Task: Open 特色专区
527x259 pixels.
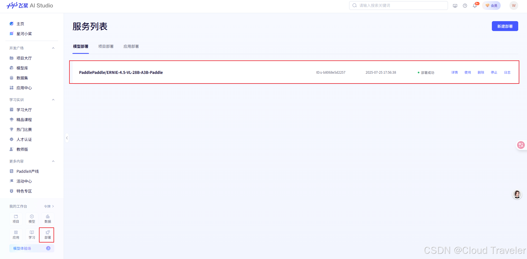Action: pos(24,191)
